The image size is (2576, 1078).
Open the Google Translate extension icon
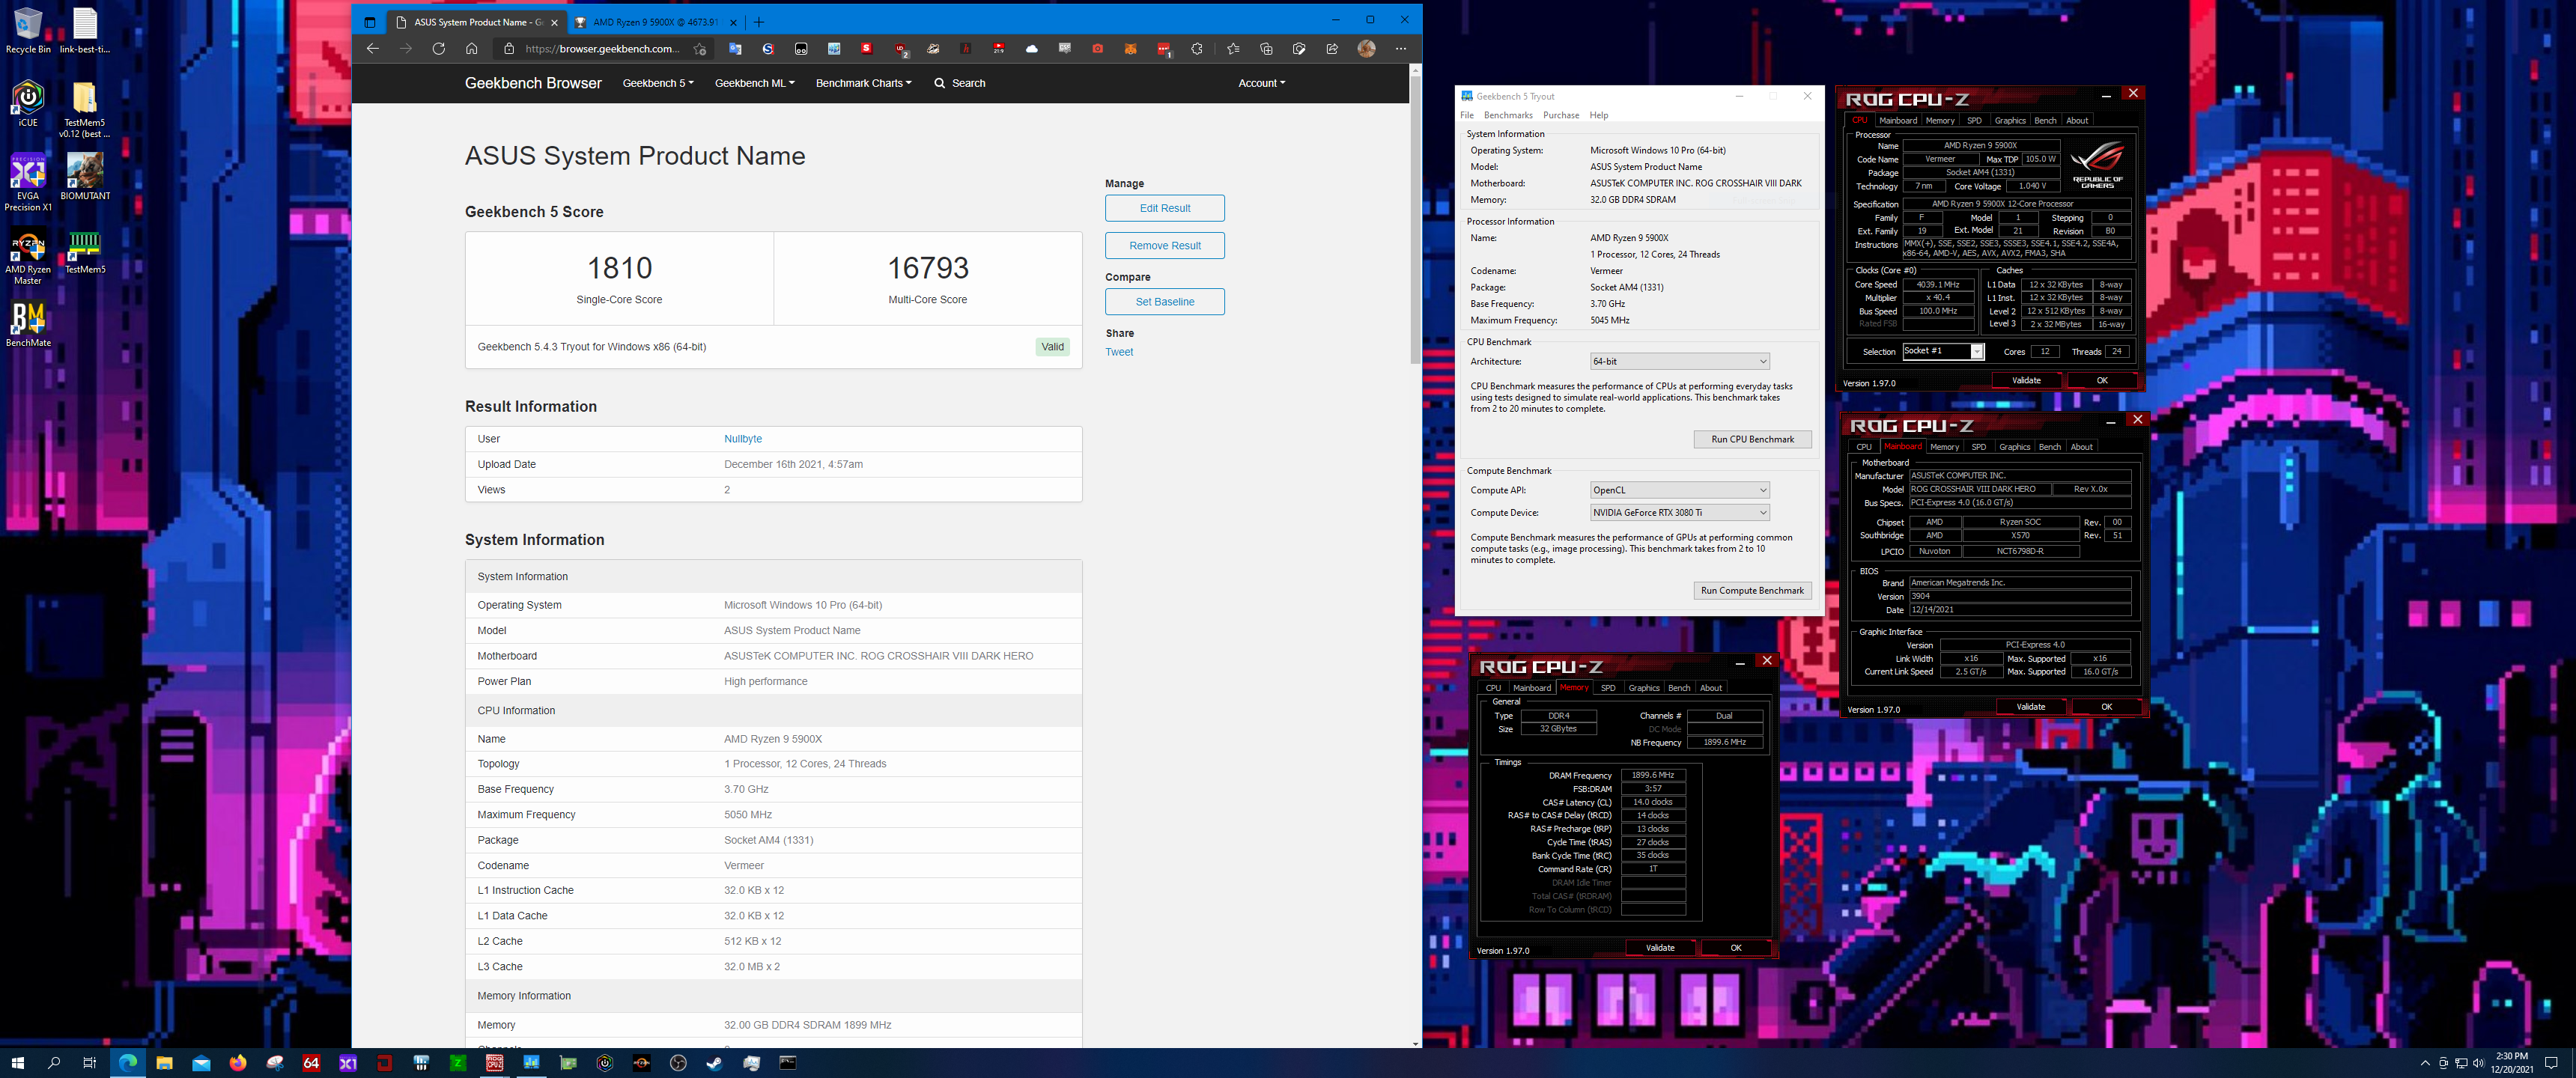[x=735, y=49]
